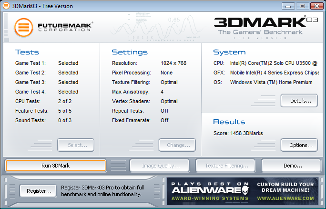Click the '3DMark03 - Free Version' window title
This screenshot has height=209, width=326.
(x=42, y=6)
